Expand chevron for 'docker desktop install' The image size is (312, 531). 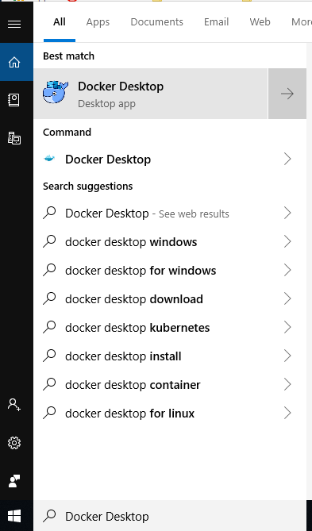287,356
